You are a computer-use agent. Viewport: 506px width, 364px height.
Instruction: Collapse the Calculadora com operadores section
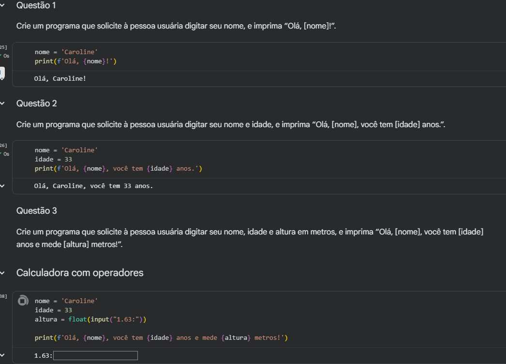pos(2,273)
